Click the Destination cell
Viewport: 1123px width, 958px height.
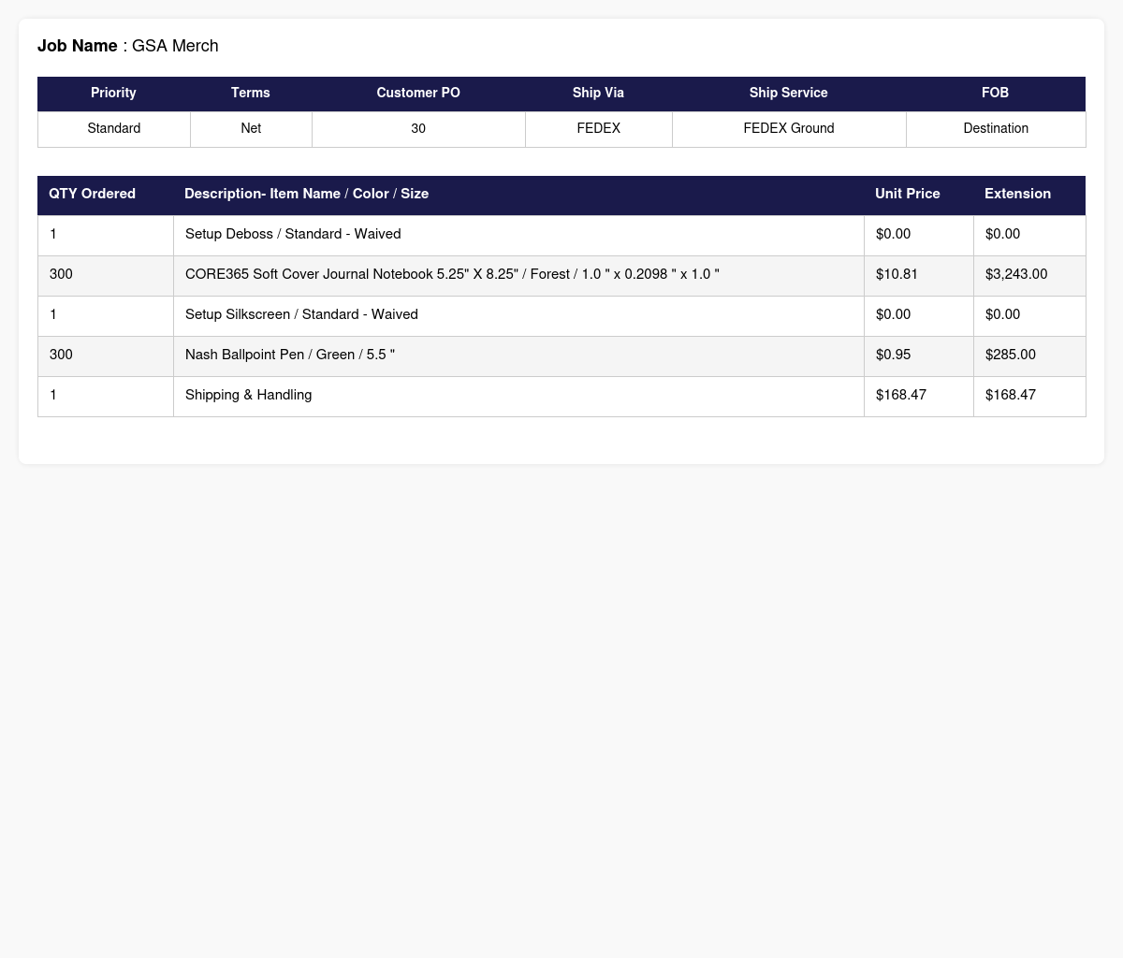(996, 129)
